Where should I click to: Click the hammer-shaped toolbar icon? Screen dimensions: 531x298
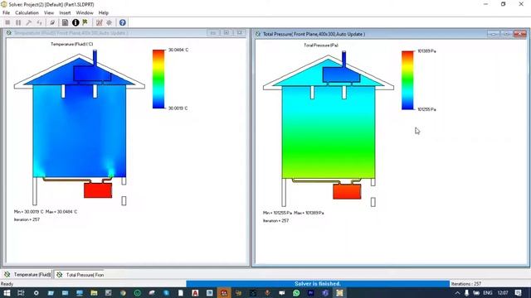point(29,22)
